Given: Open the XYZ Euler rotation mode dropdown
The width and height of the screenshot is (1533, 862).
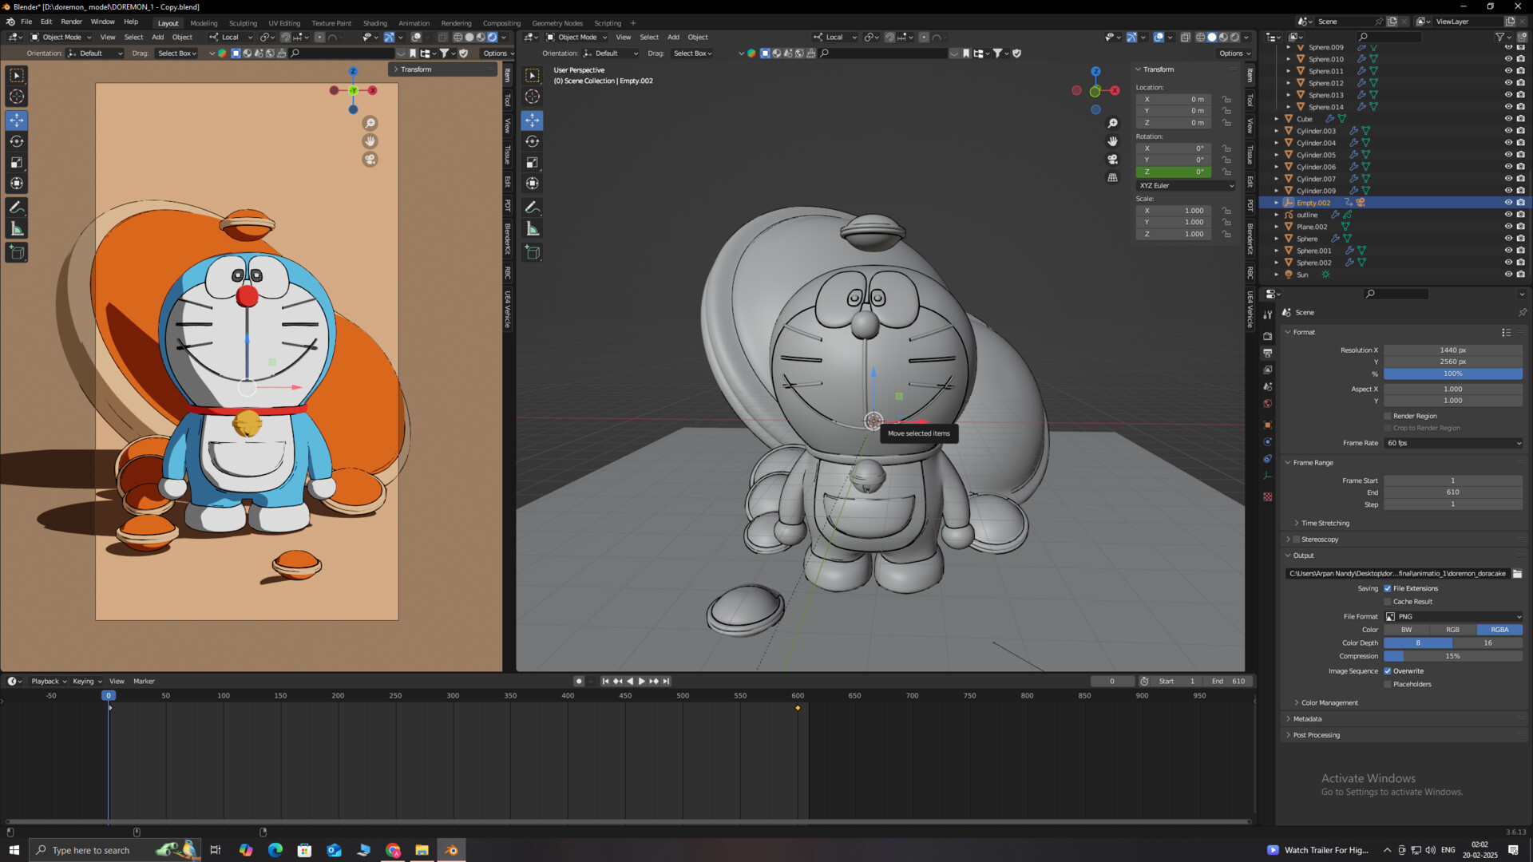Looking at the screenshot, I should [1186, 186].
